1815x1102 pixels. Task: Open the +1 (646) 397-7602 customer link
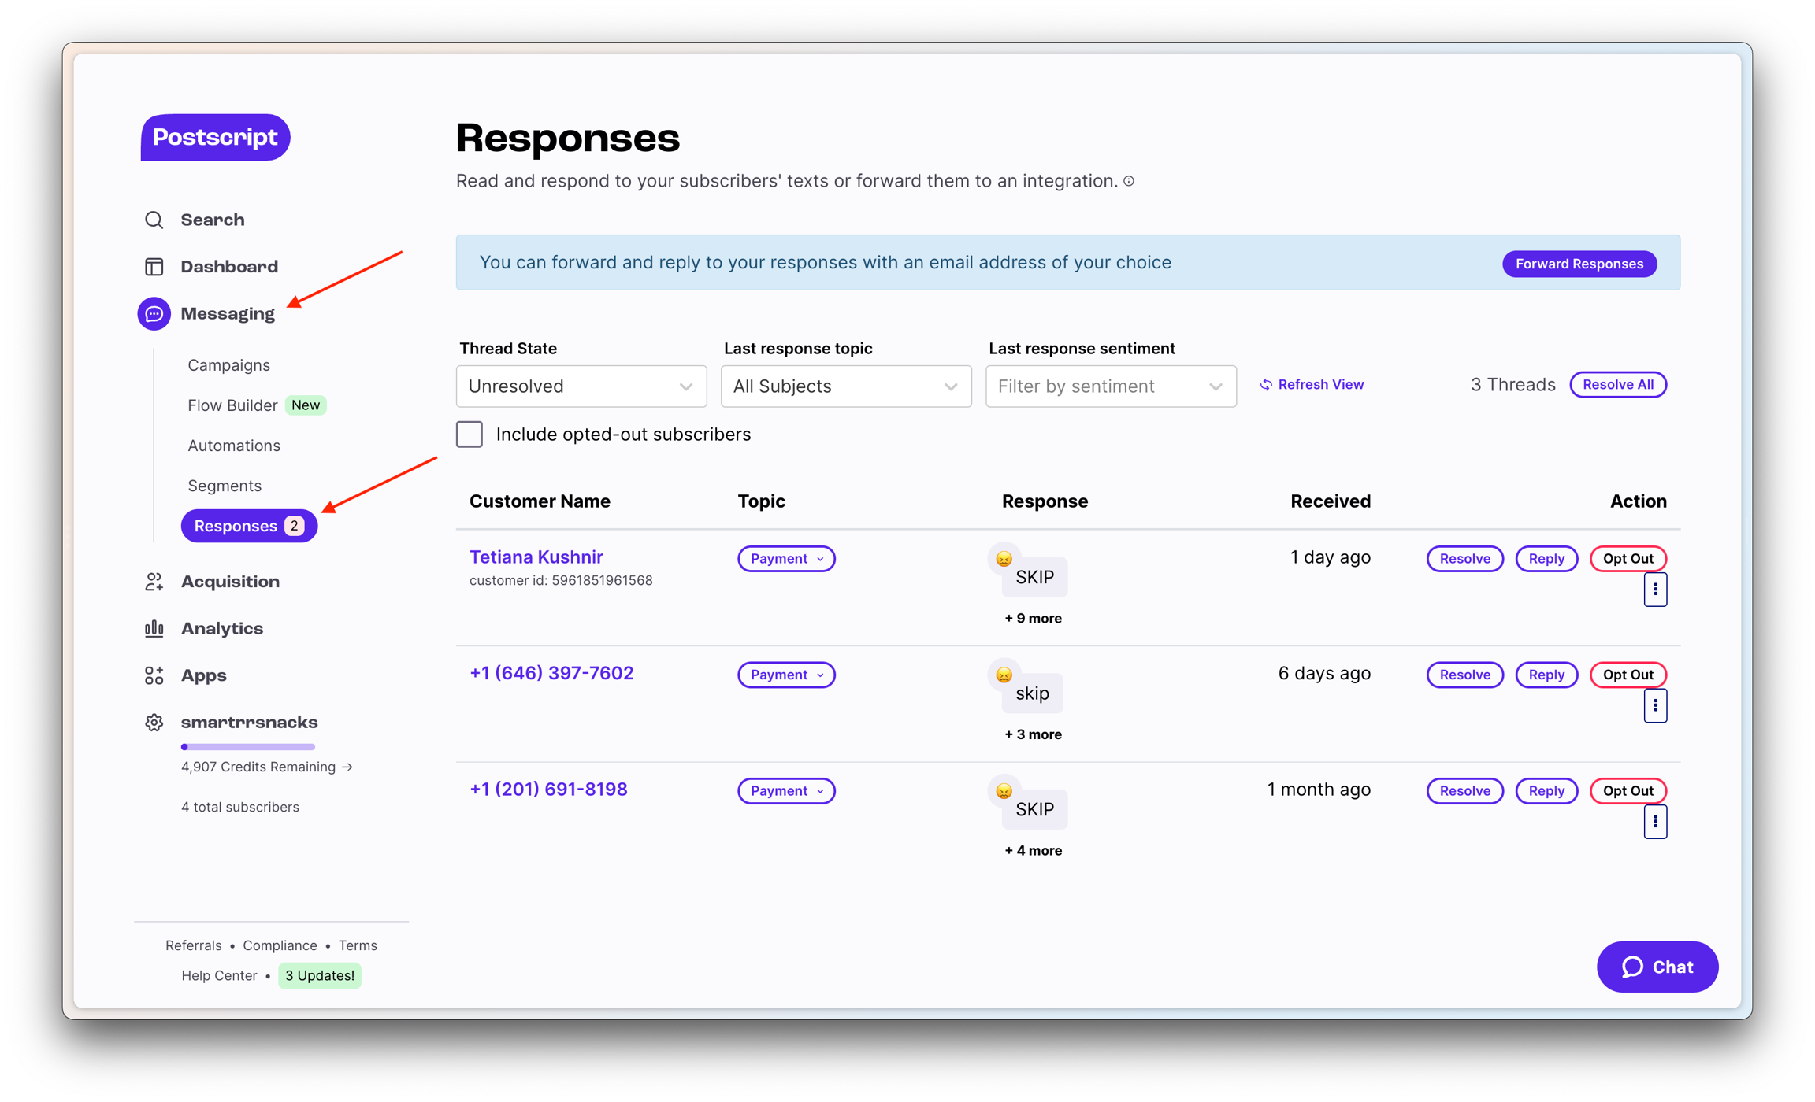pos(551,673)
